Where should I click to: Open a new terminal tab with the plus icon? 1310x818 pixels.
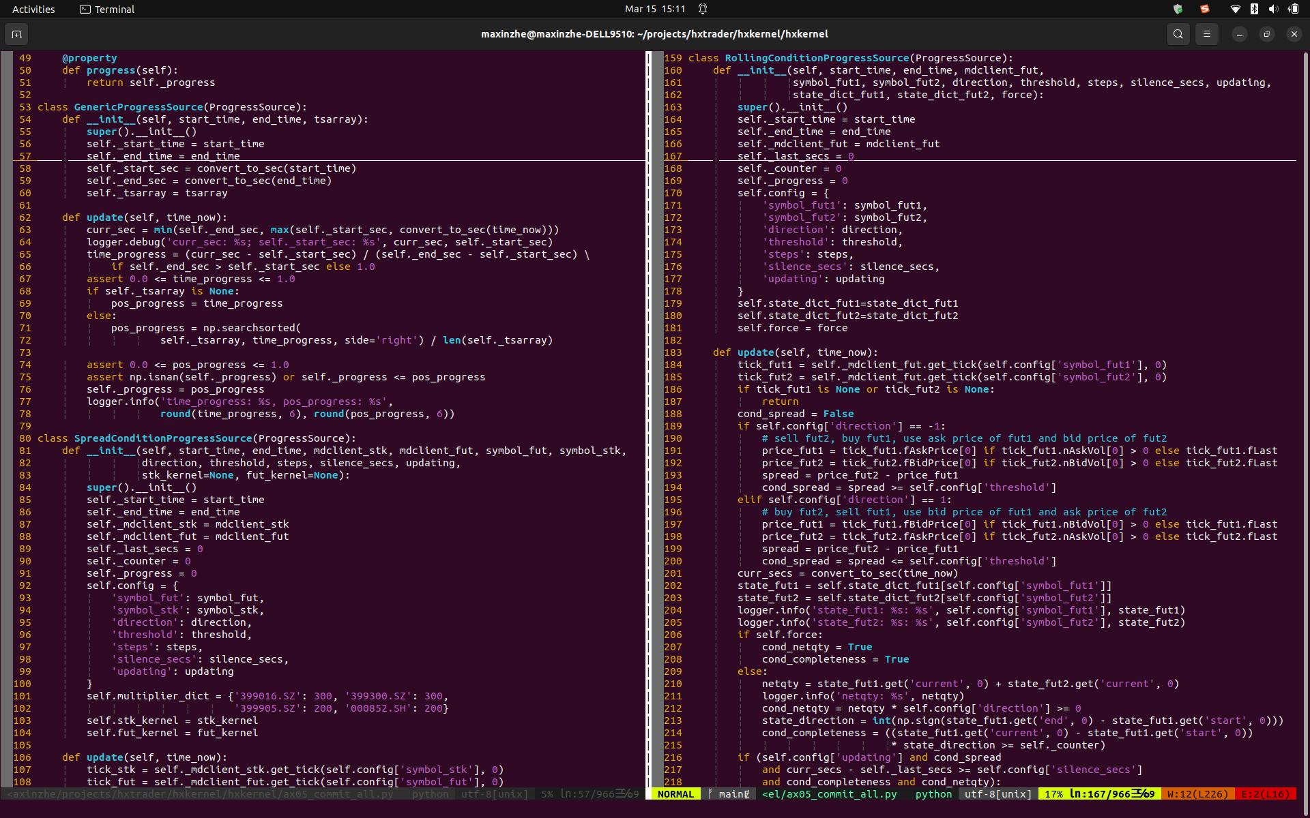[x=16, y=34]
